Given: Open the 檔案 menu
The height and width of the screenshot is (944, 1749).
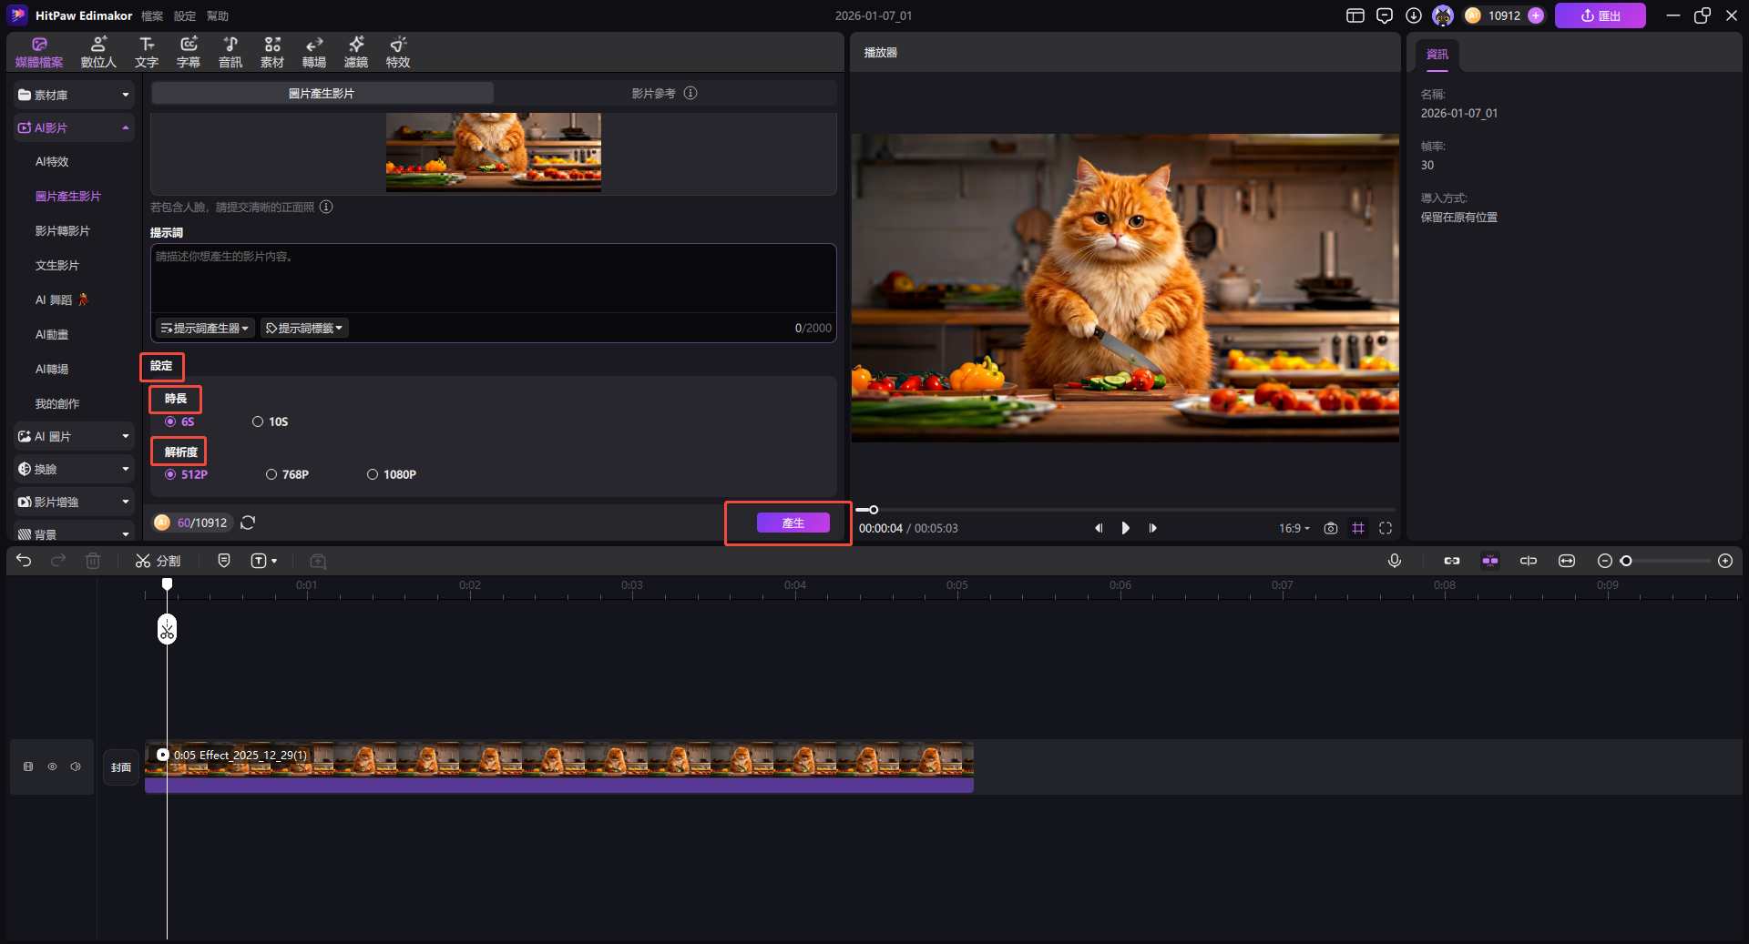Looking at the screenshot, I should coord(152,15).
